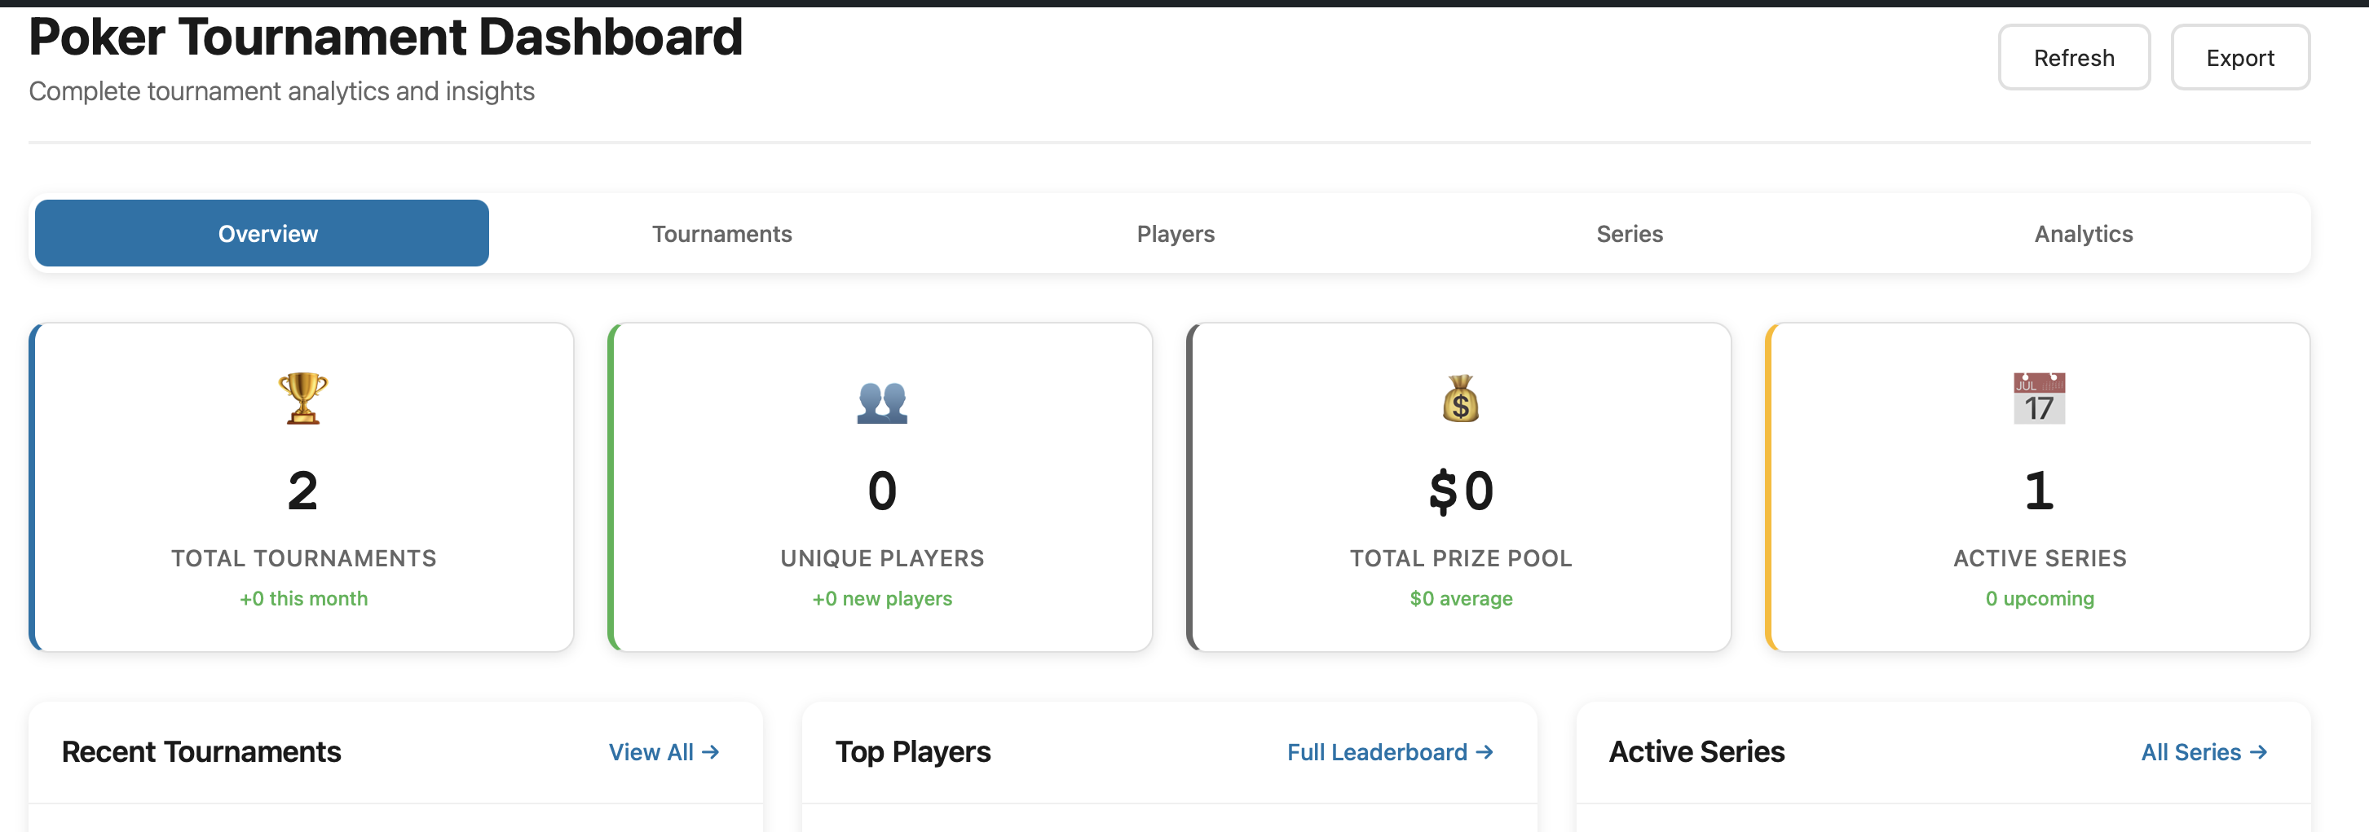
Task: Click the Export button
Action: (x=2240, y=57)
